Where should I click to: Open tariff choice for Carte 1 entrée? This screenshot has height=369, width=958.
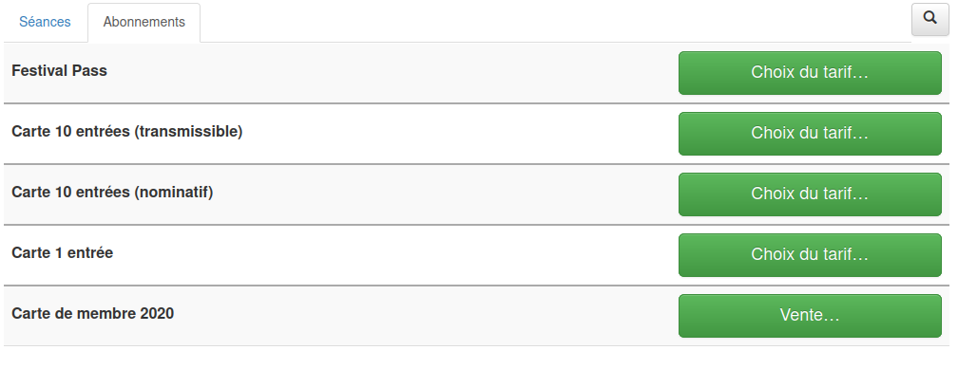[x=810, y=255]
